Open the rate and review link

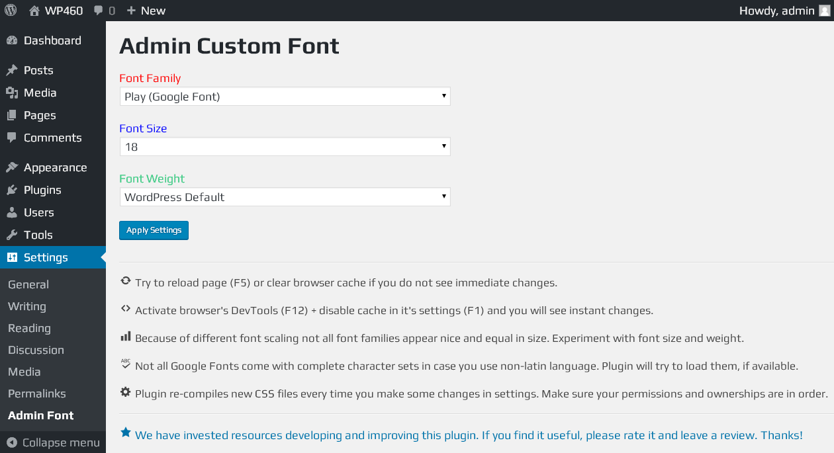pyautogui.click(x=469, y=435)
